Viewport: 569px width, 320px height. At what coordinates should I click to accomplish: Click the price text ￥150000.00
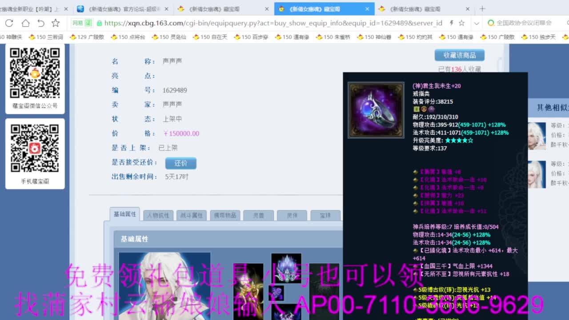(181, 133)
